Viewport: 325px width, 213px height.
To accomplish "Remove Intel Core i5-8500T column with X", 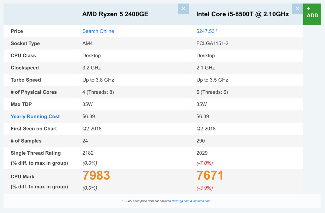I will pos(297,9).
